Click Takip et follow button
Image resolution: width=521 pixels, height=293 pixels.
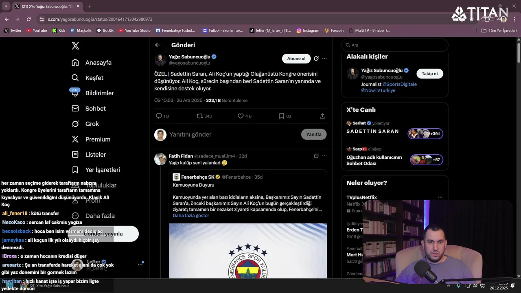[430, 74]
